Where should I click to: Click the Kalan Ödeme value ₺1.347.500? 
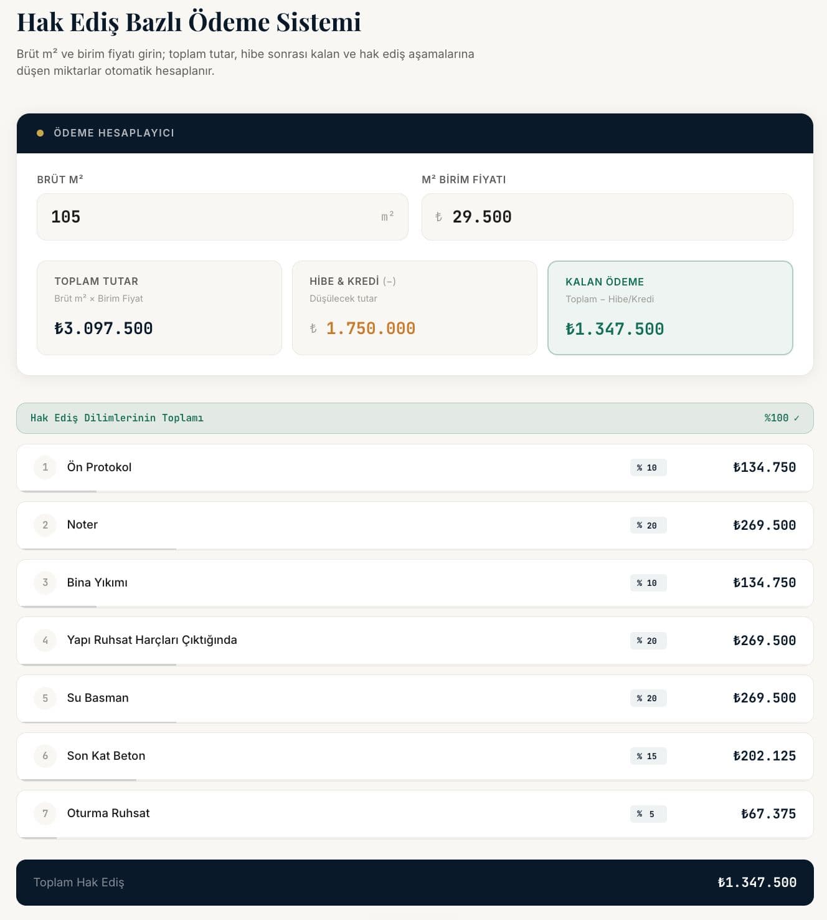(x=615, y=329)
